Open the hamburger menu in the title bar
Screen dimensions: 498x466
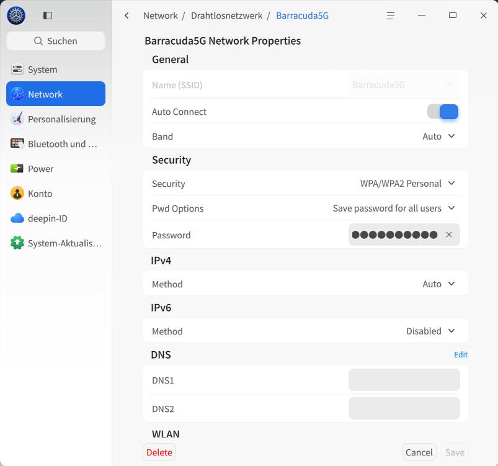(390, 16)
